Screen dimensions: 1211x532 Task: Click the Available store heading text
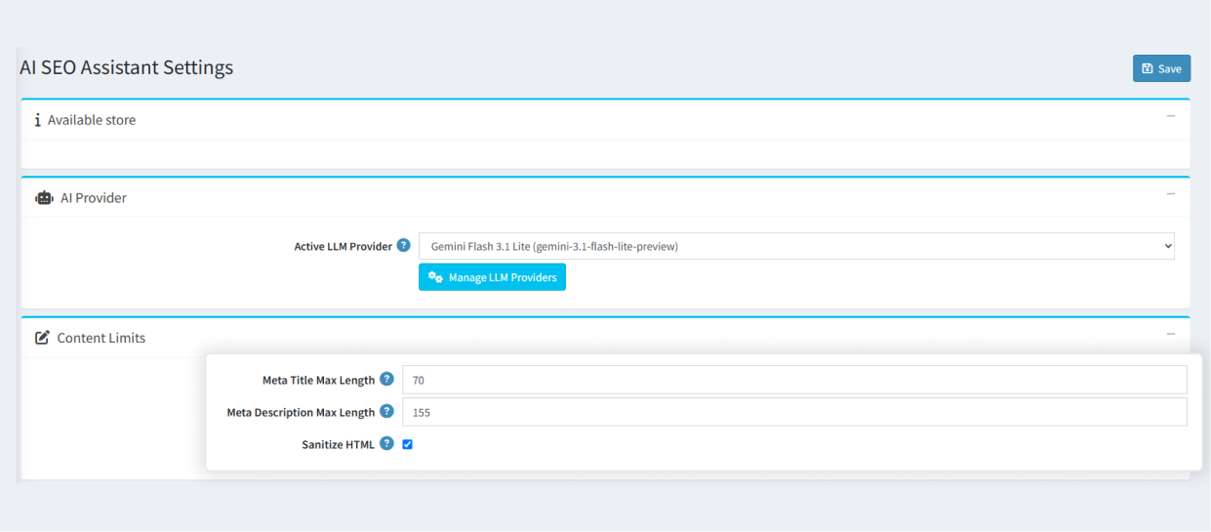coord(92,120)
